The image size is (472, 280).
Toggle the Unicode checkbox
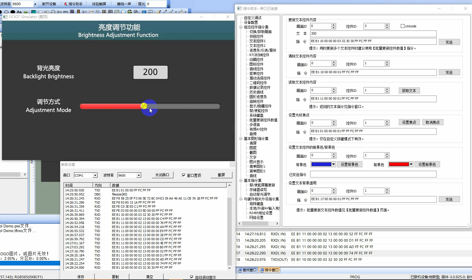pyautogui.click(x=403, y=26)
